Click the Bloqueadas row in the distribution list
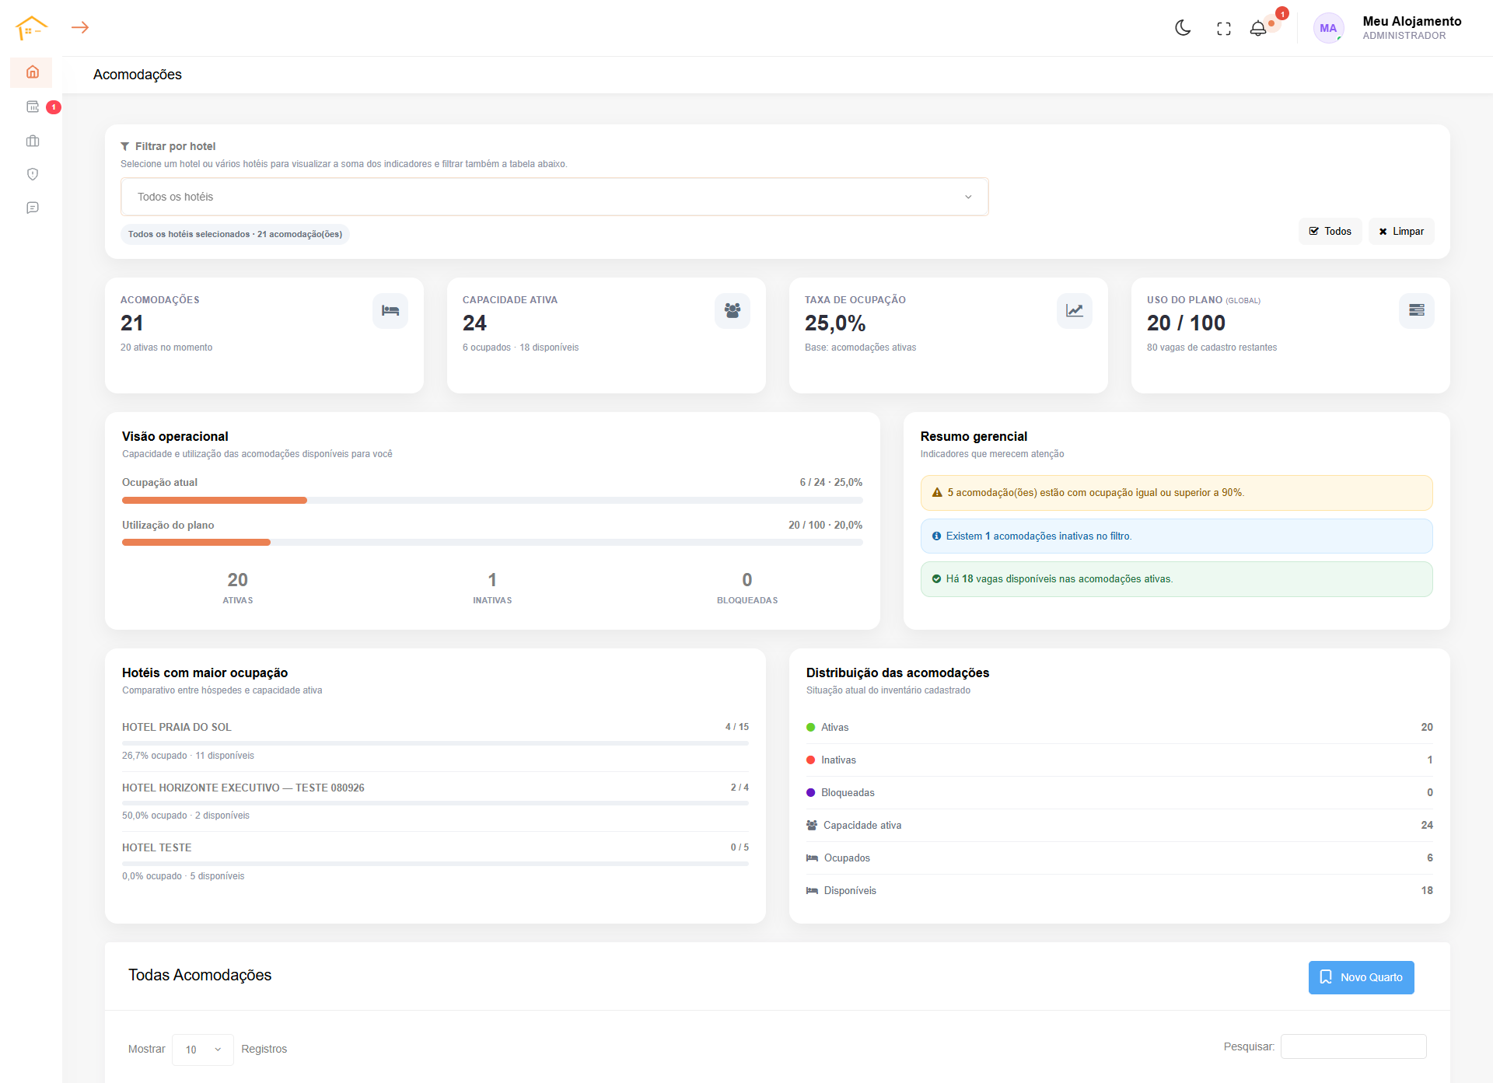Screen dimensions: 1493x1083 1120,793
